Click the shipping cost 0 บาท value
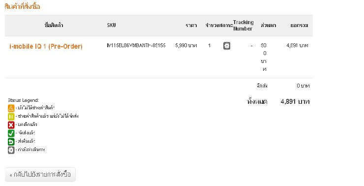The width and height of the screenshot is (364, 186). pos(303,86)
